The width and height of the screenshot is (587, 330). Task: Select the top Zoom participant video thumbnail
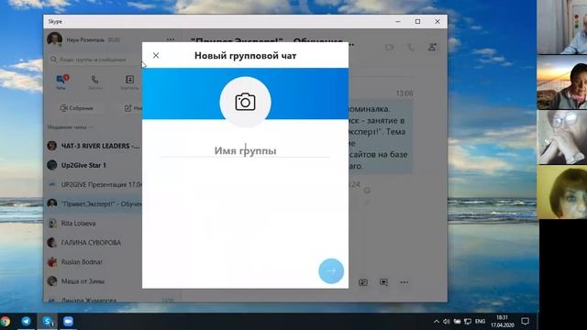pyautogui.click(x=562, y=27)
